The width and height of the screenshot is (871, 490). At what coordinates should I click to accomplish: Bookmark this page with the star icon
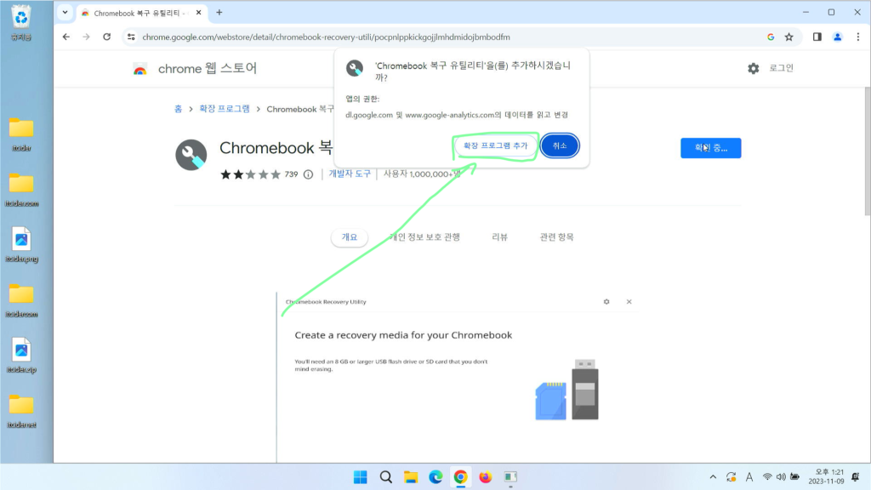(788, 37)
